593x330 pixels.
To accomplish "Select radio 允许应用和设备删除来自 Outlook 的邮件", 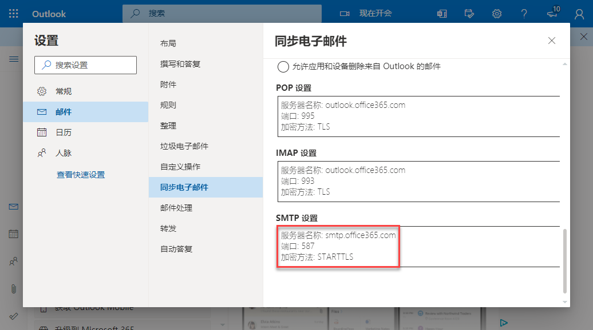I will 283,67.
